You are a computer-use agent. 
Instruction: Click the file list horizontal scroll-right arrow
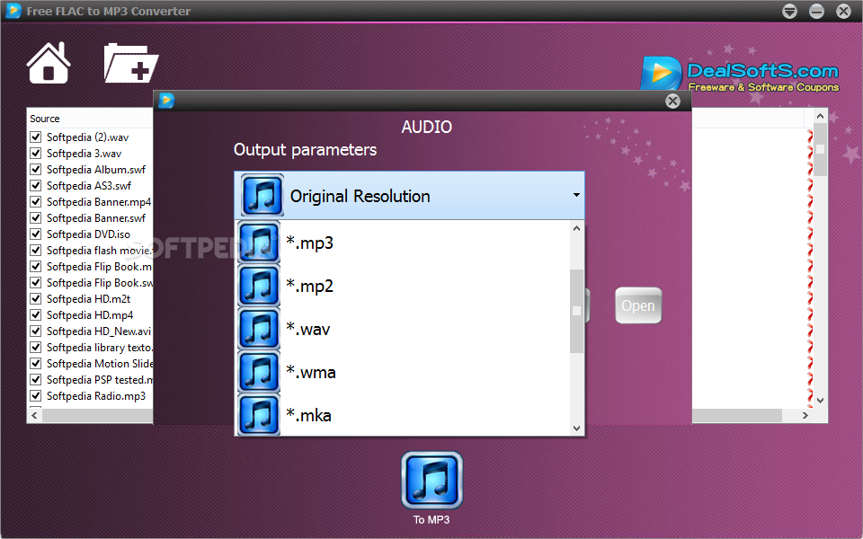[x=805, y=415]
